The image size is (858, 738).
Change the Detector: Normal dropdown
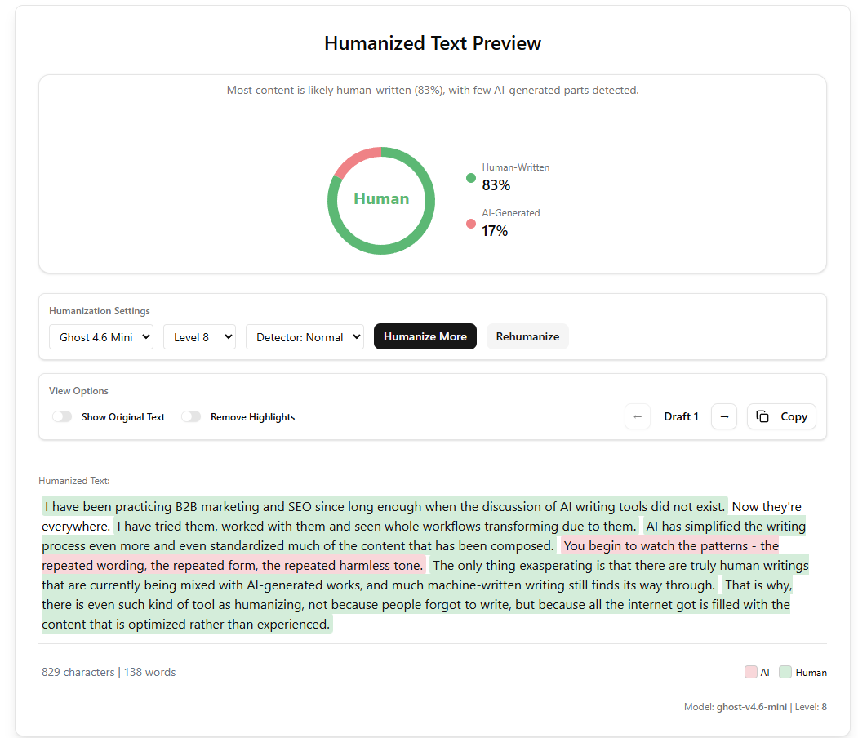click(x=305, y=336)
